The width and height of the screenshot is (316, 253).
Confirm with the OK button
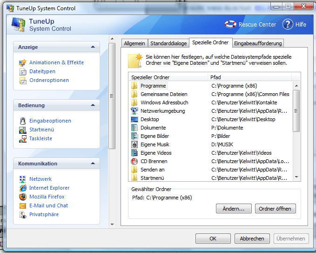[x=213, y=239]
